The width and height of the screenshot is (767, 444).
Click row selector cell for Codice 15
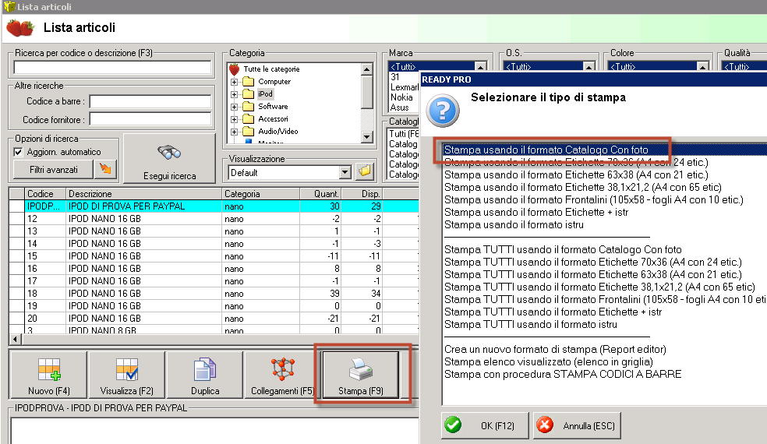(x=17, y=256)
